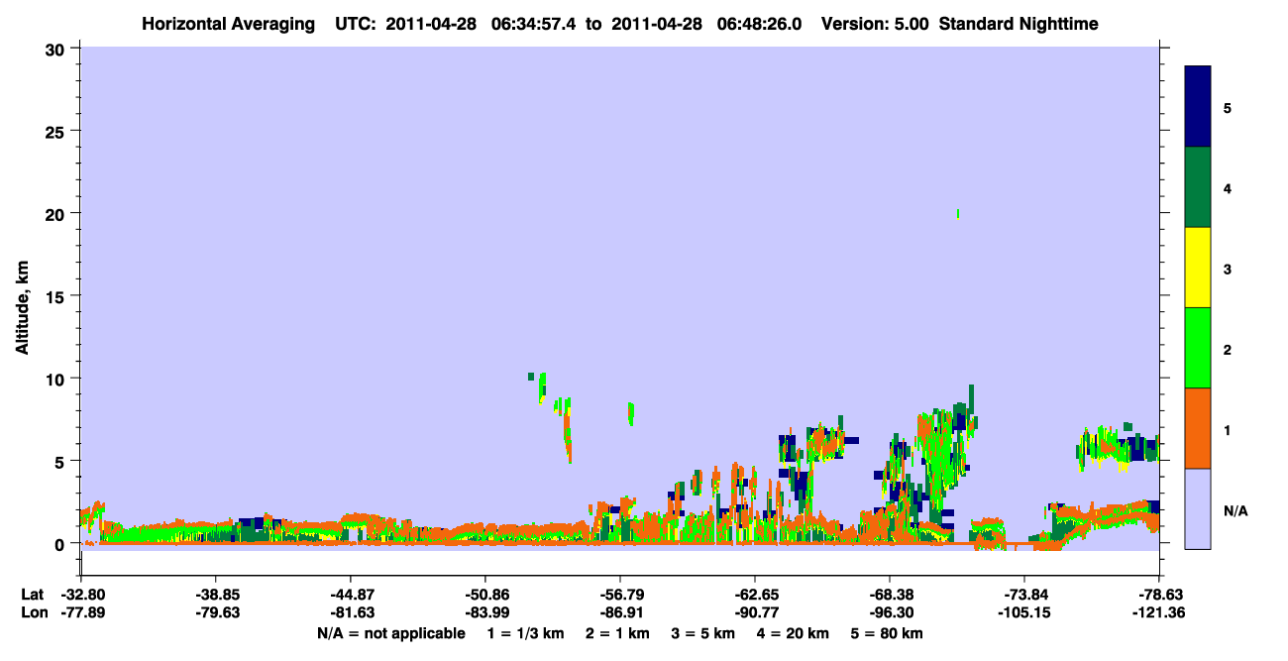Click longitude value -121.36

click(1159, 612)
